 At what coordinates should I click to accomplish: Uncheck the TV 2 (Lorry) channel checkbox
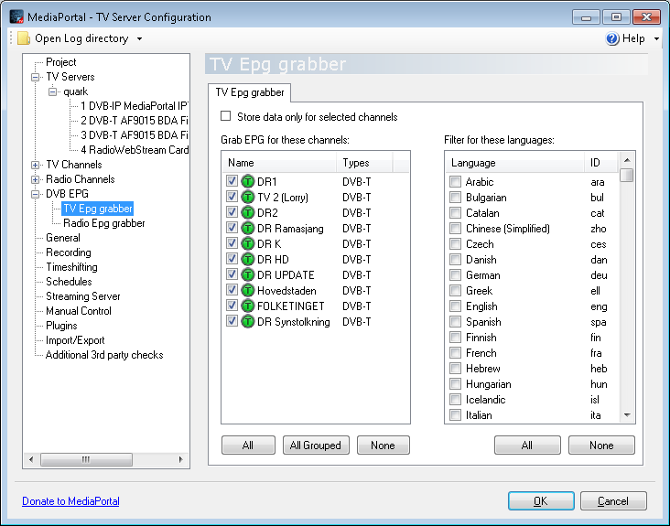point(232,197)
